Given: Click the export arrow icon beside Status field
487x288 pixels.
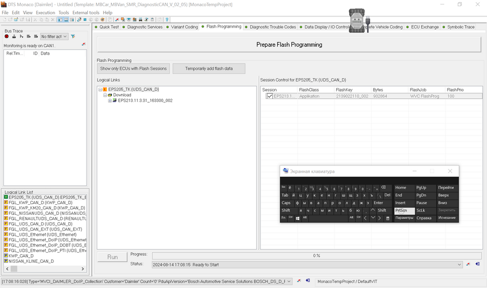Looking at the screenshot, I should pyautogui.click(x=477, y=264).
